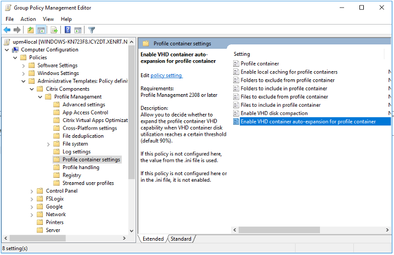Select Enable VHD disk compaction setting

[274, 113]
